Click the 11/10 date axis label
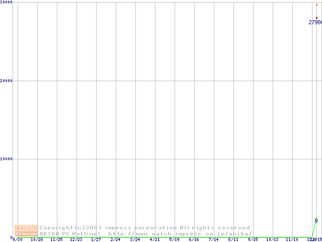322x242 pixels. [292, 239]
